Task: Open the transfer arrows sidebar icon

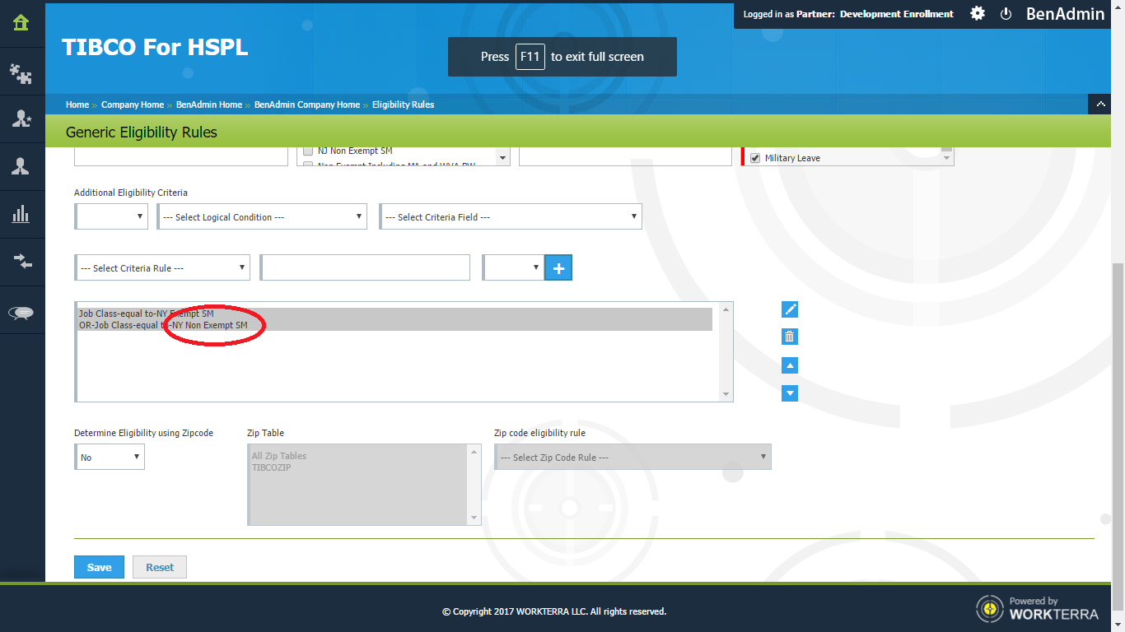Action: (21, 262)
